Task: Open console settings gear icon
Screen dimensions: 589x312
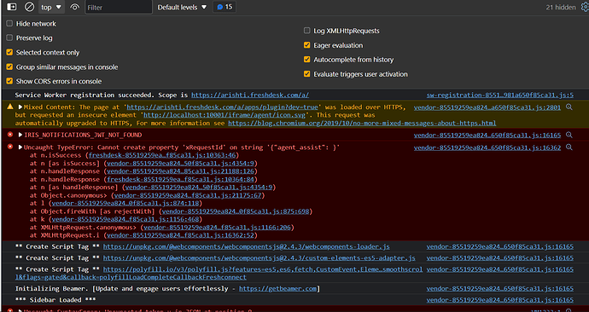Action: tap(585, 7)
